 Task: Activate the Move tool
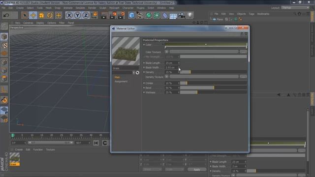[33, 15]
